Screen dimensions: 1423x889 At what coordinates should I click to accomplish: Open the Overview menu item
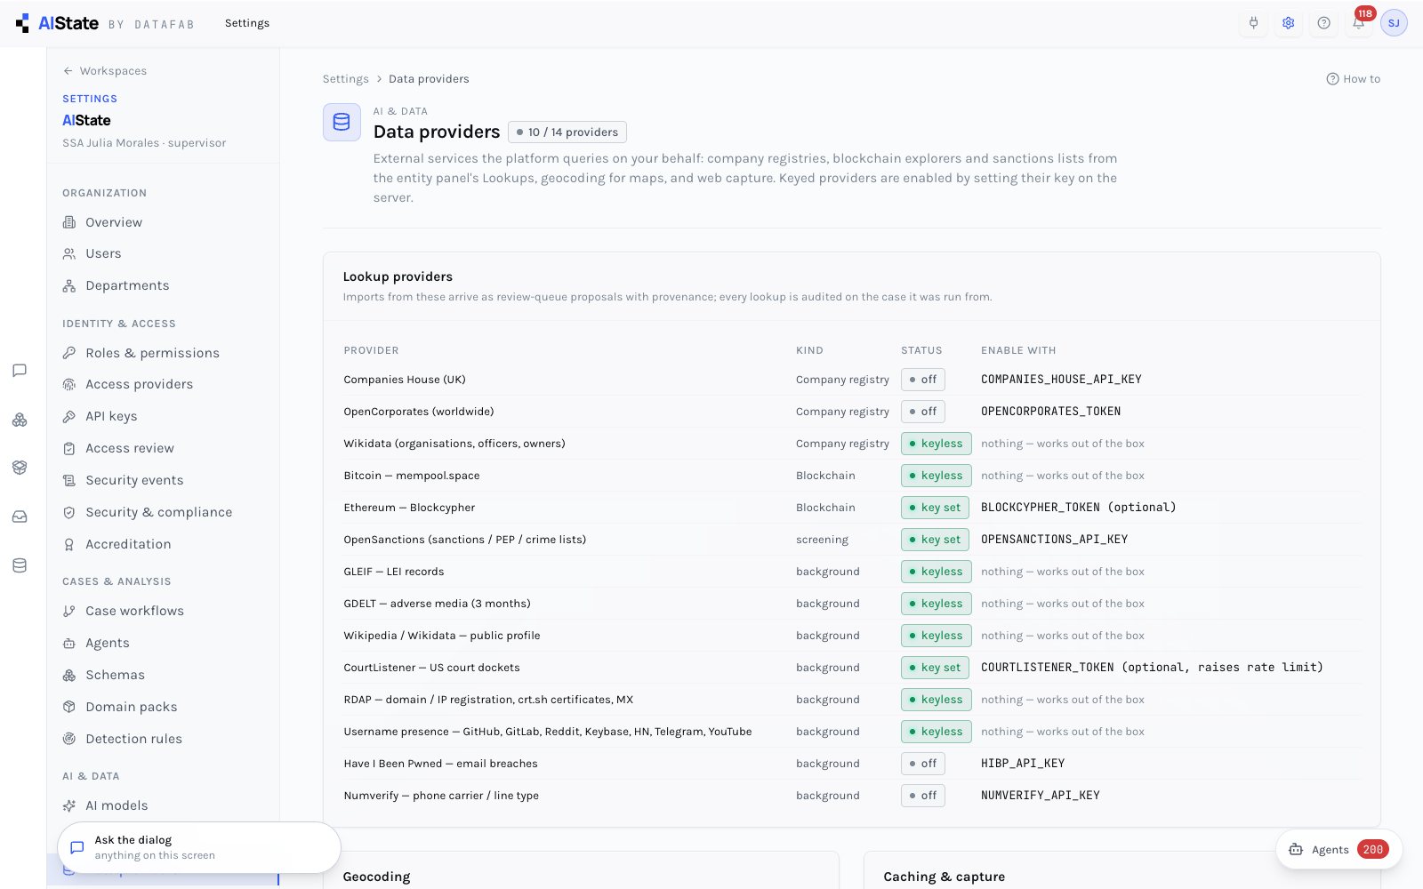pyautogui.click(x=163, y=222)
